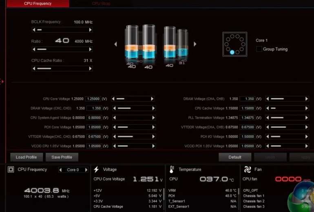Switch to the CPU Strap tab

coord(101,4)
